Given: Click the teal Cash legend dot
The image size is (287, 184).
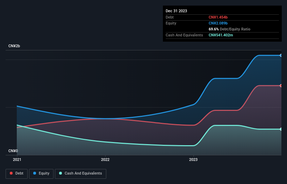Looking at the screenshot, I should 61,174.
